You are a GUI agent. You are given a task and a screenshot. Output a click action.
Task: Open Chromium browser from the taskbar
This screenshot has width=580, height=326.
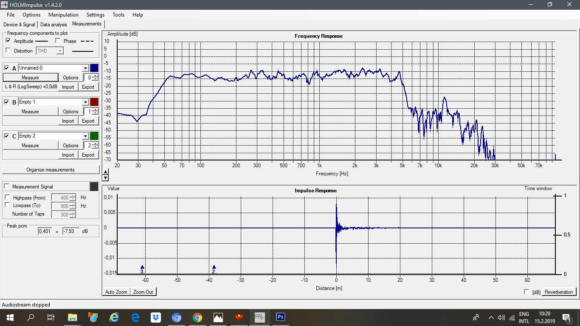point(177,317)
